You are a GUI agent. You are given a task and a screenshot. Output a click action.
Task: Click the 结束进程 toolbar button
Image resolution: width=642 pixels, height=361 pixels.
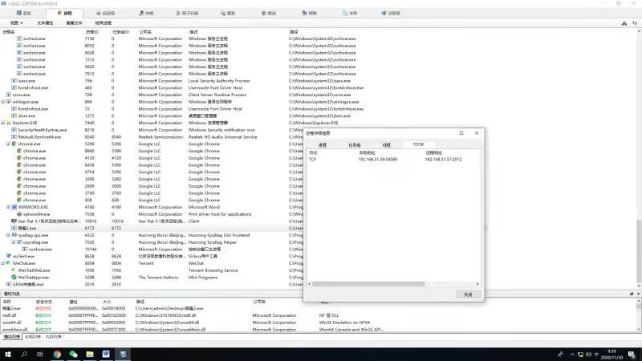[104, 23]
